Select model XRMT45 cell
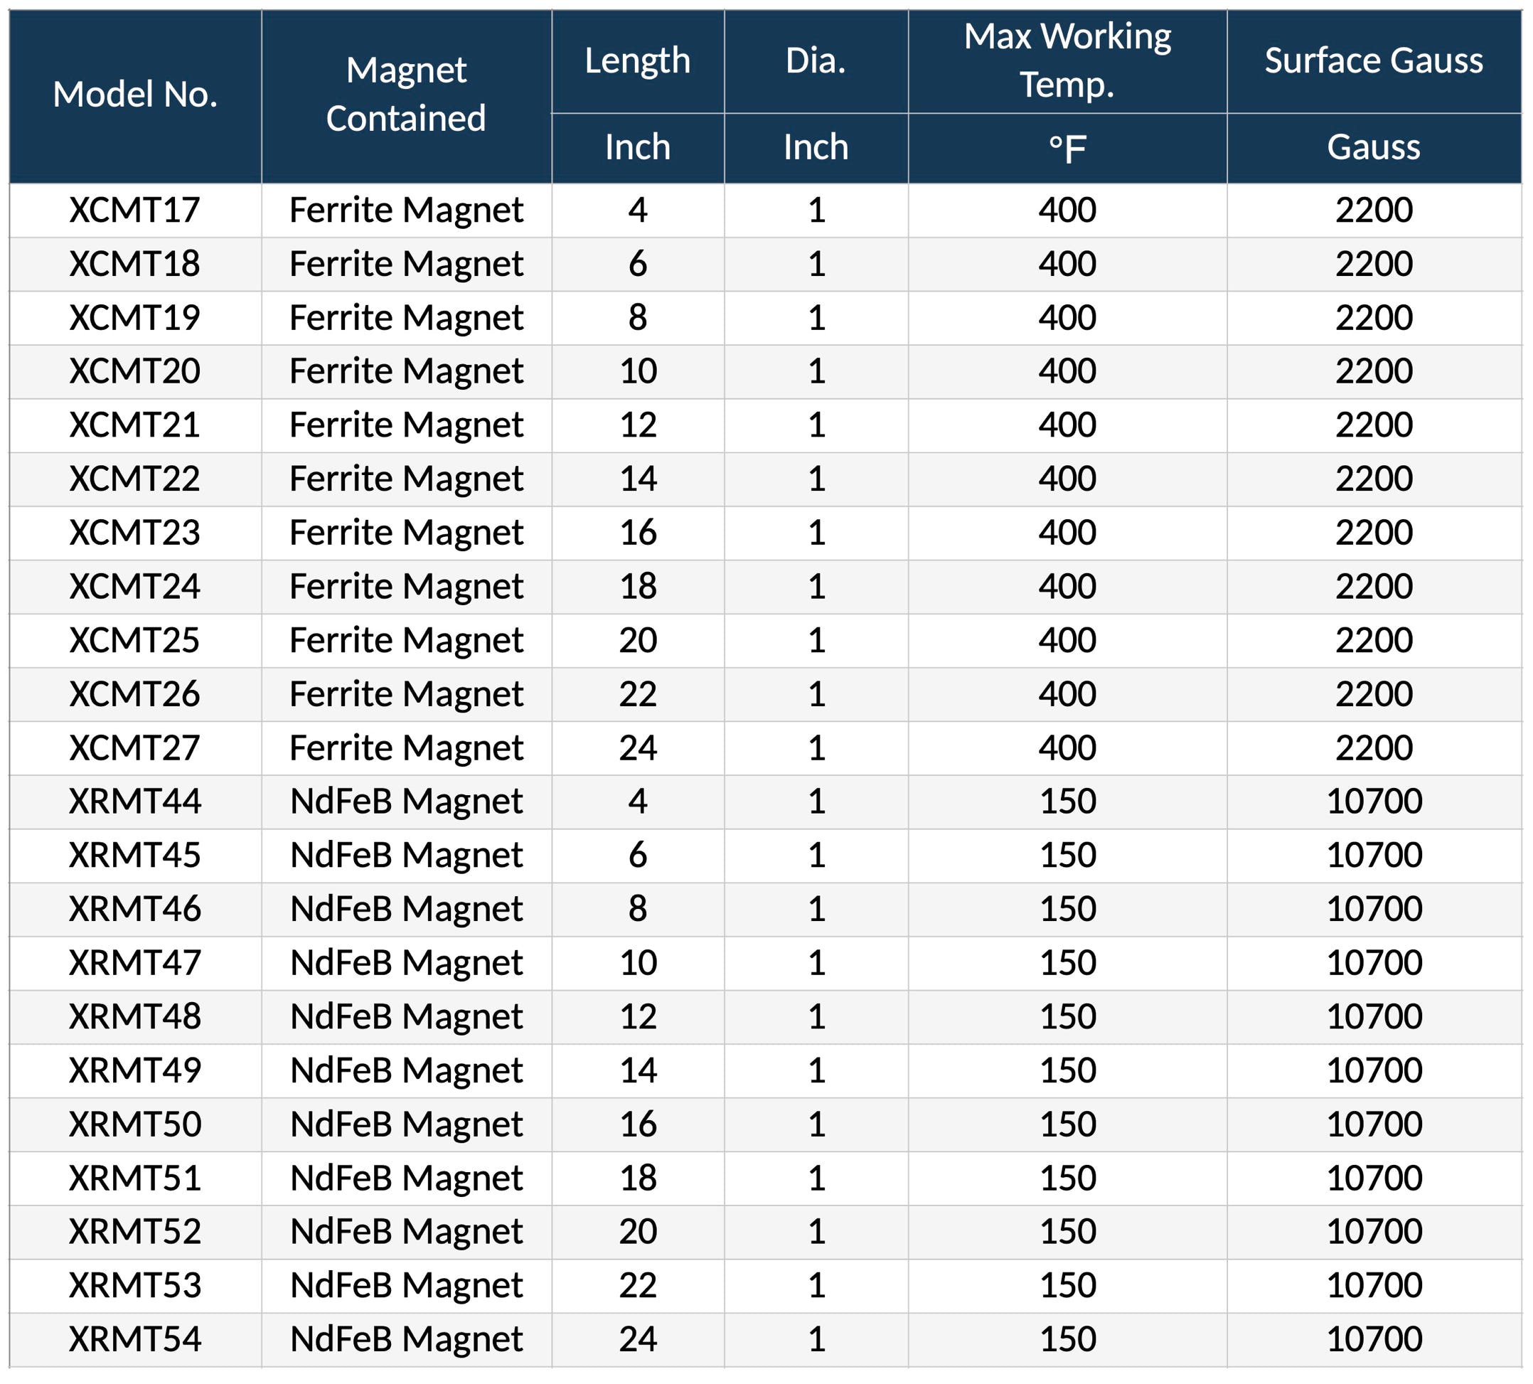1533x1384 pixels. coord(135,856)
